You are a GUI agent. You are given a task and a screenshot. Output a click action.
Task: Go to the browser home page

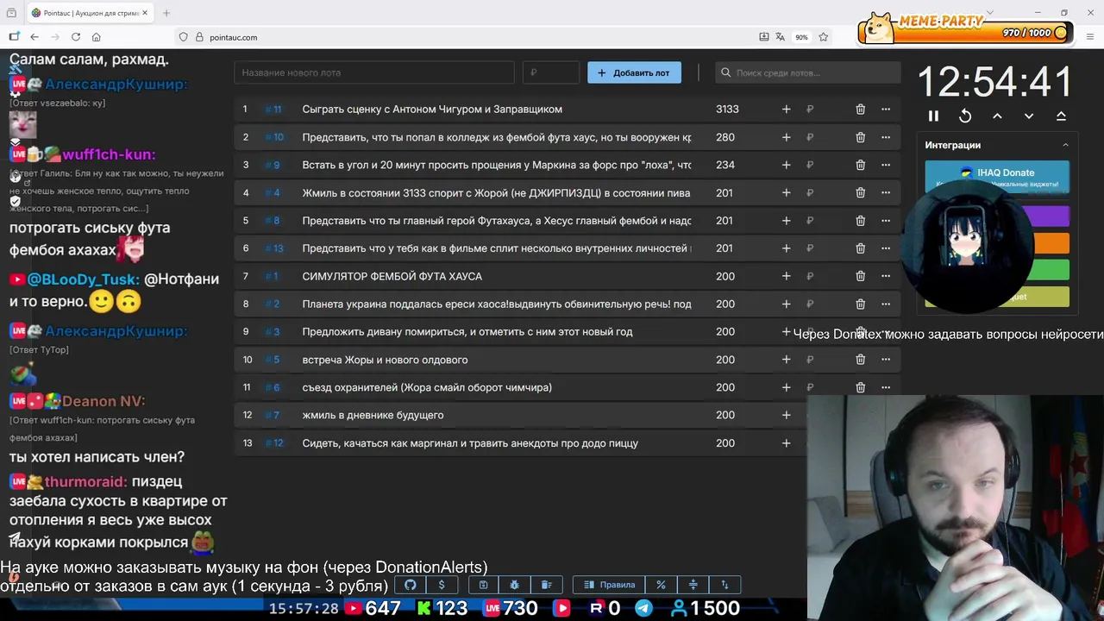(x=96, y=37)
